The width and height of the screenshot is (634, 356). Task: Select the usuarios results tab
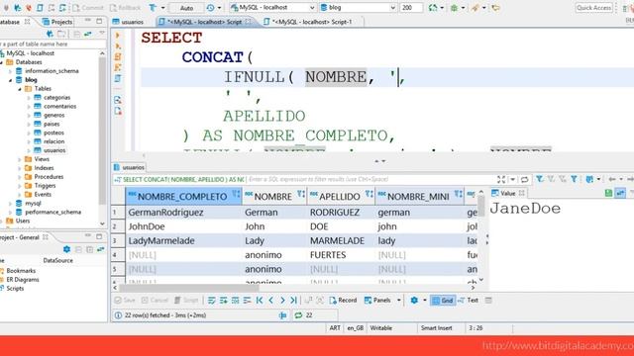click(129, 167)
